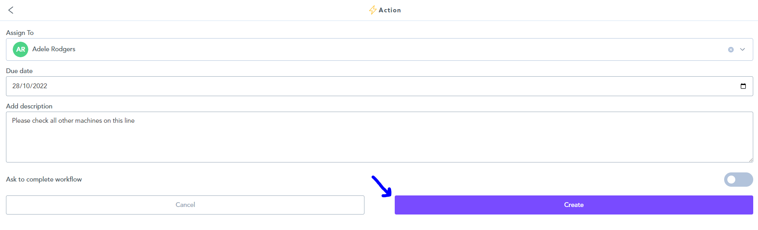Click the text area resize handle

tap(750, 160)
